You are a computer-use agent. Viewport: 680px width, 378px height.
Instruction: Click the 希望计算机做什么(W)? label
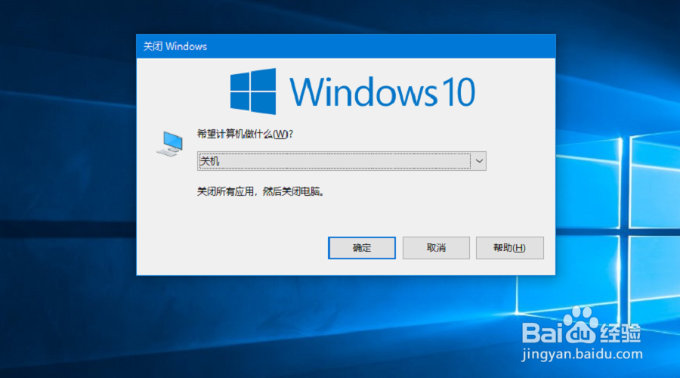tap(245, 134)
